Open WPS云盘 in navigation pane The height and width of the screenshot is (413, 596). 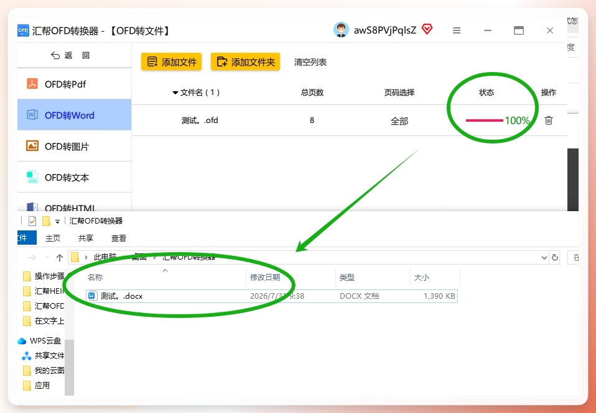40,340
